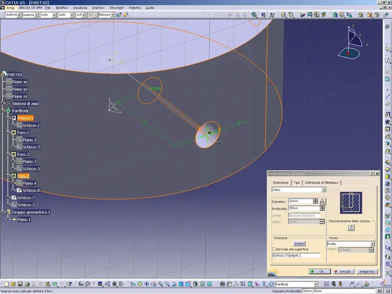Viewport: 392px width, 294px height.
Task: Open the Piatto bottom type dropdown
Action: [372, 244]
